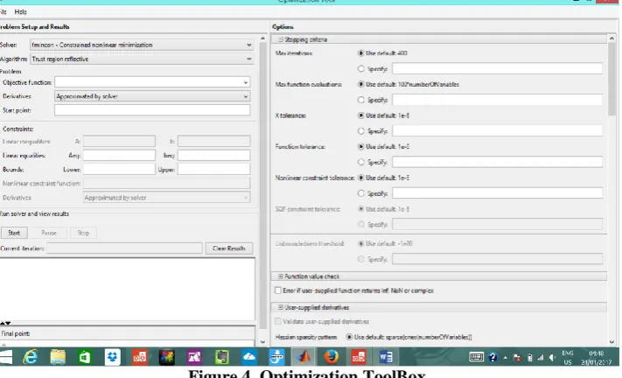Image resolution: width=622 pixels, height=378 pixels.
Task: Collapse the Function value check section
Action: 281,276
